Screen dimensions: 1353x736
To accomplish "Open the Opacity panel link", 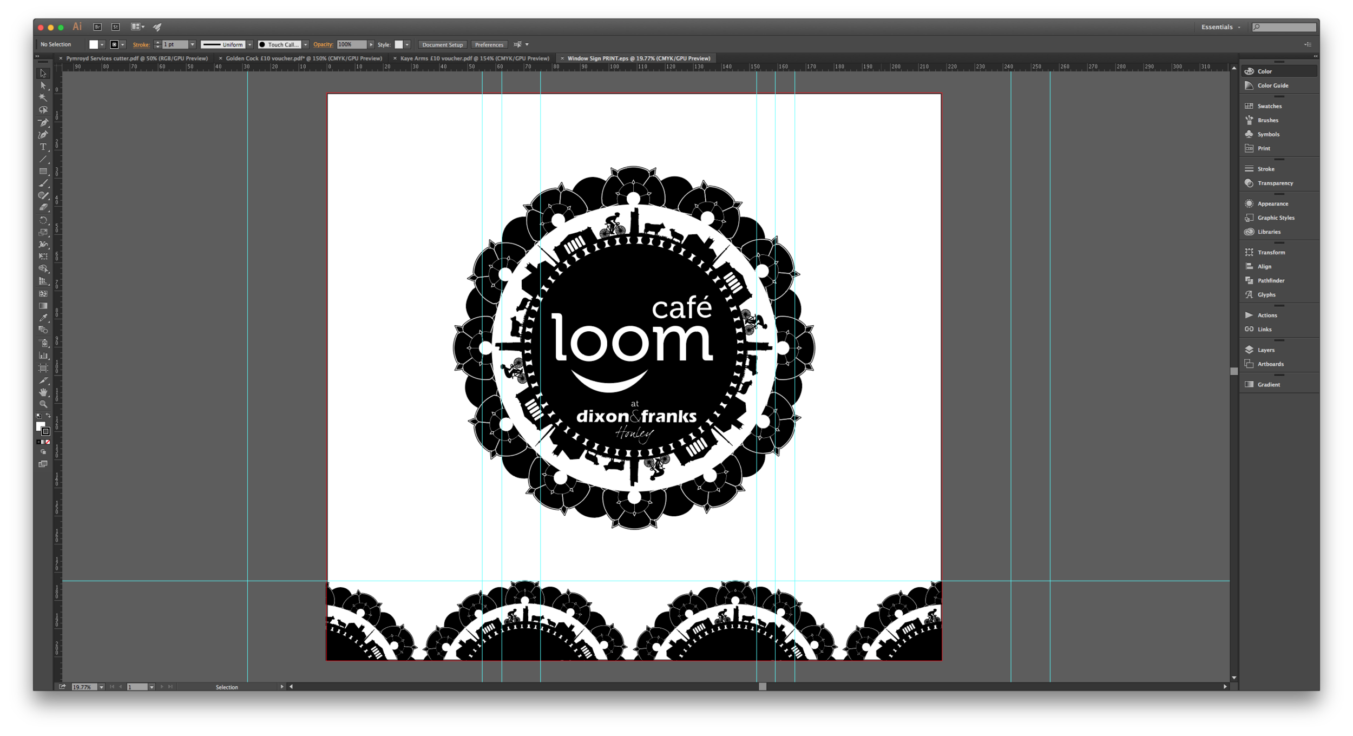I will pyautogui.click(x=323, y=44).
